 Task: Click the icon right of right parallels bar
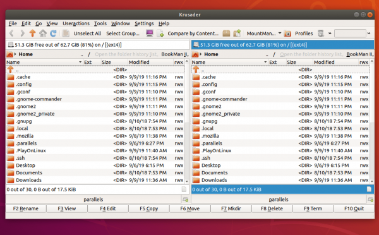371,200
